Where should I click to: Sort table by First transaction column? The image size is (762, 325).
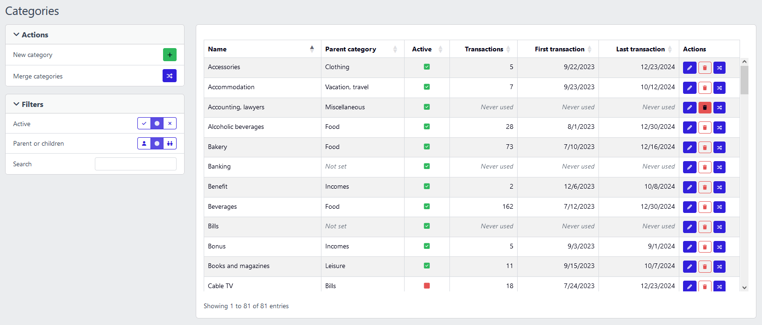558,49
